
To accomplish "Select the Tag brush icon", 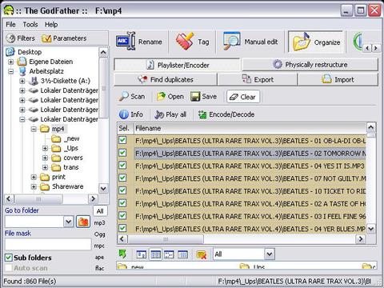I will (185, 42).
